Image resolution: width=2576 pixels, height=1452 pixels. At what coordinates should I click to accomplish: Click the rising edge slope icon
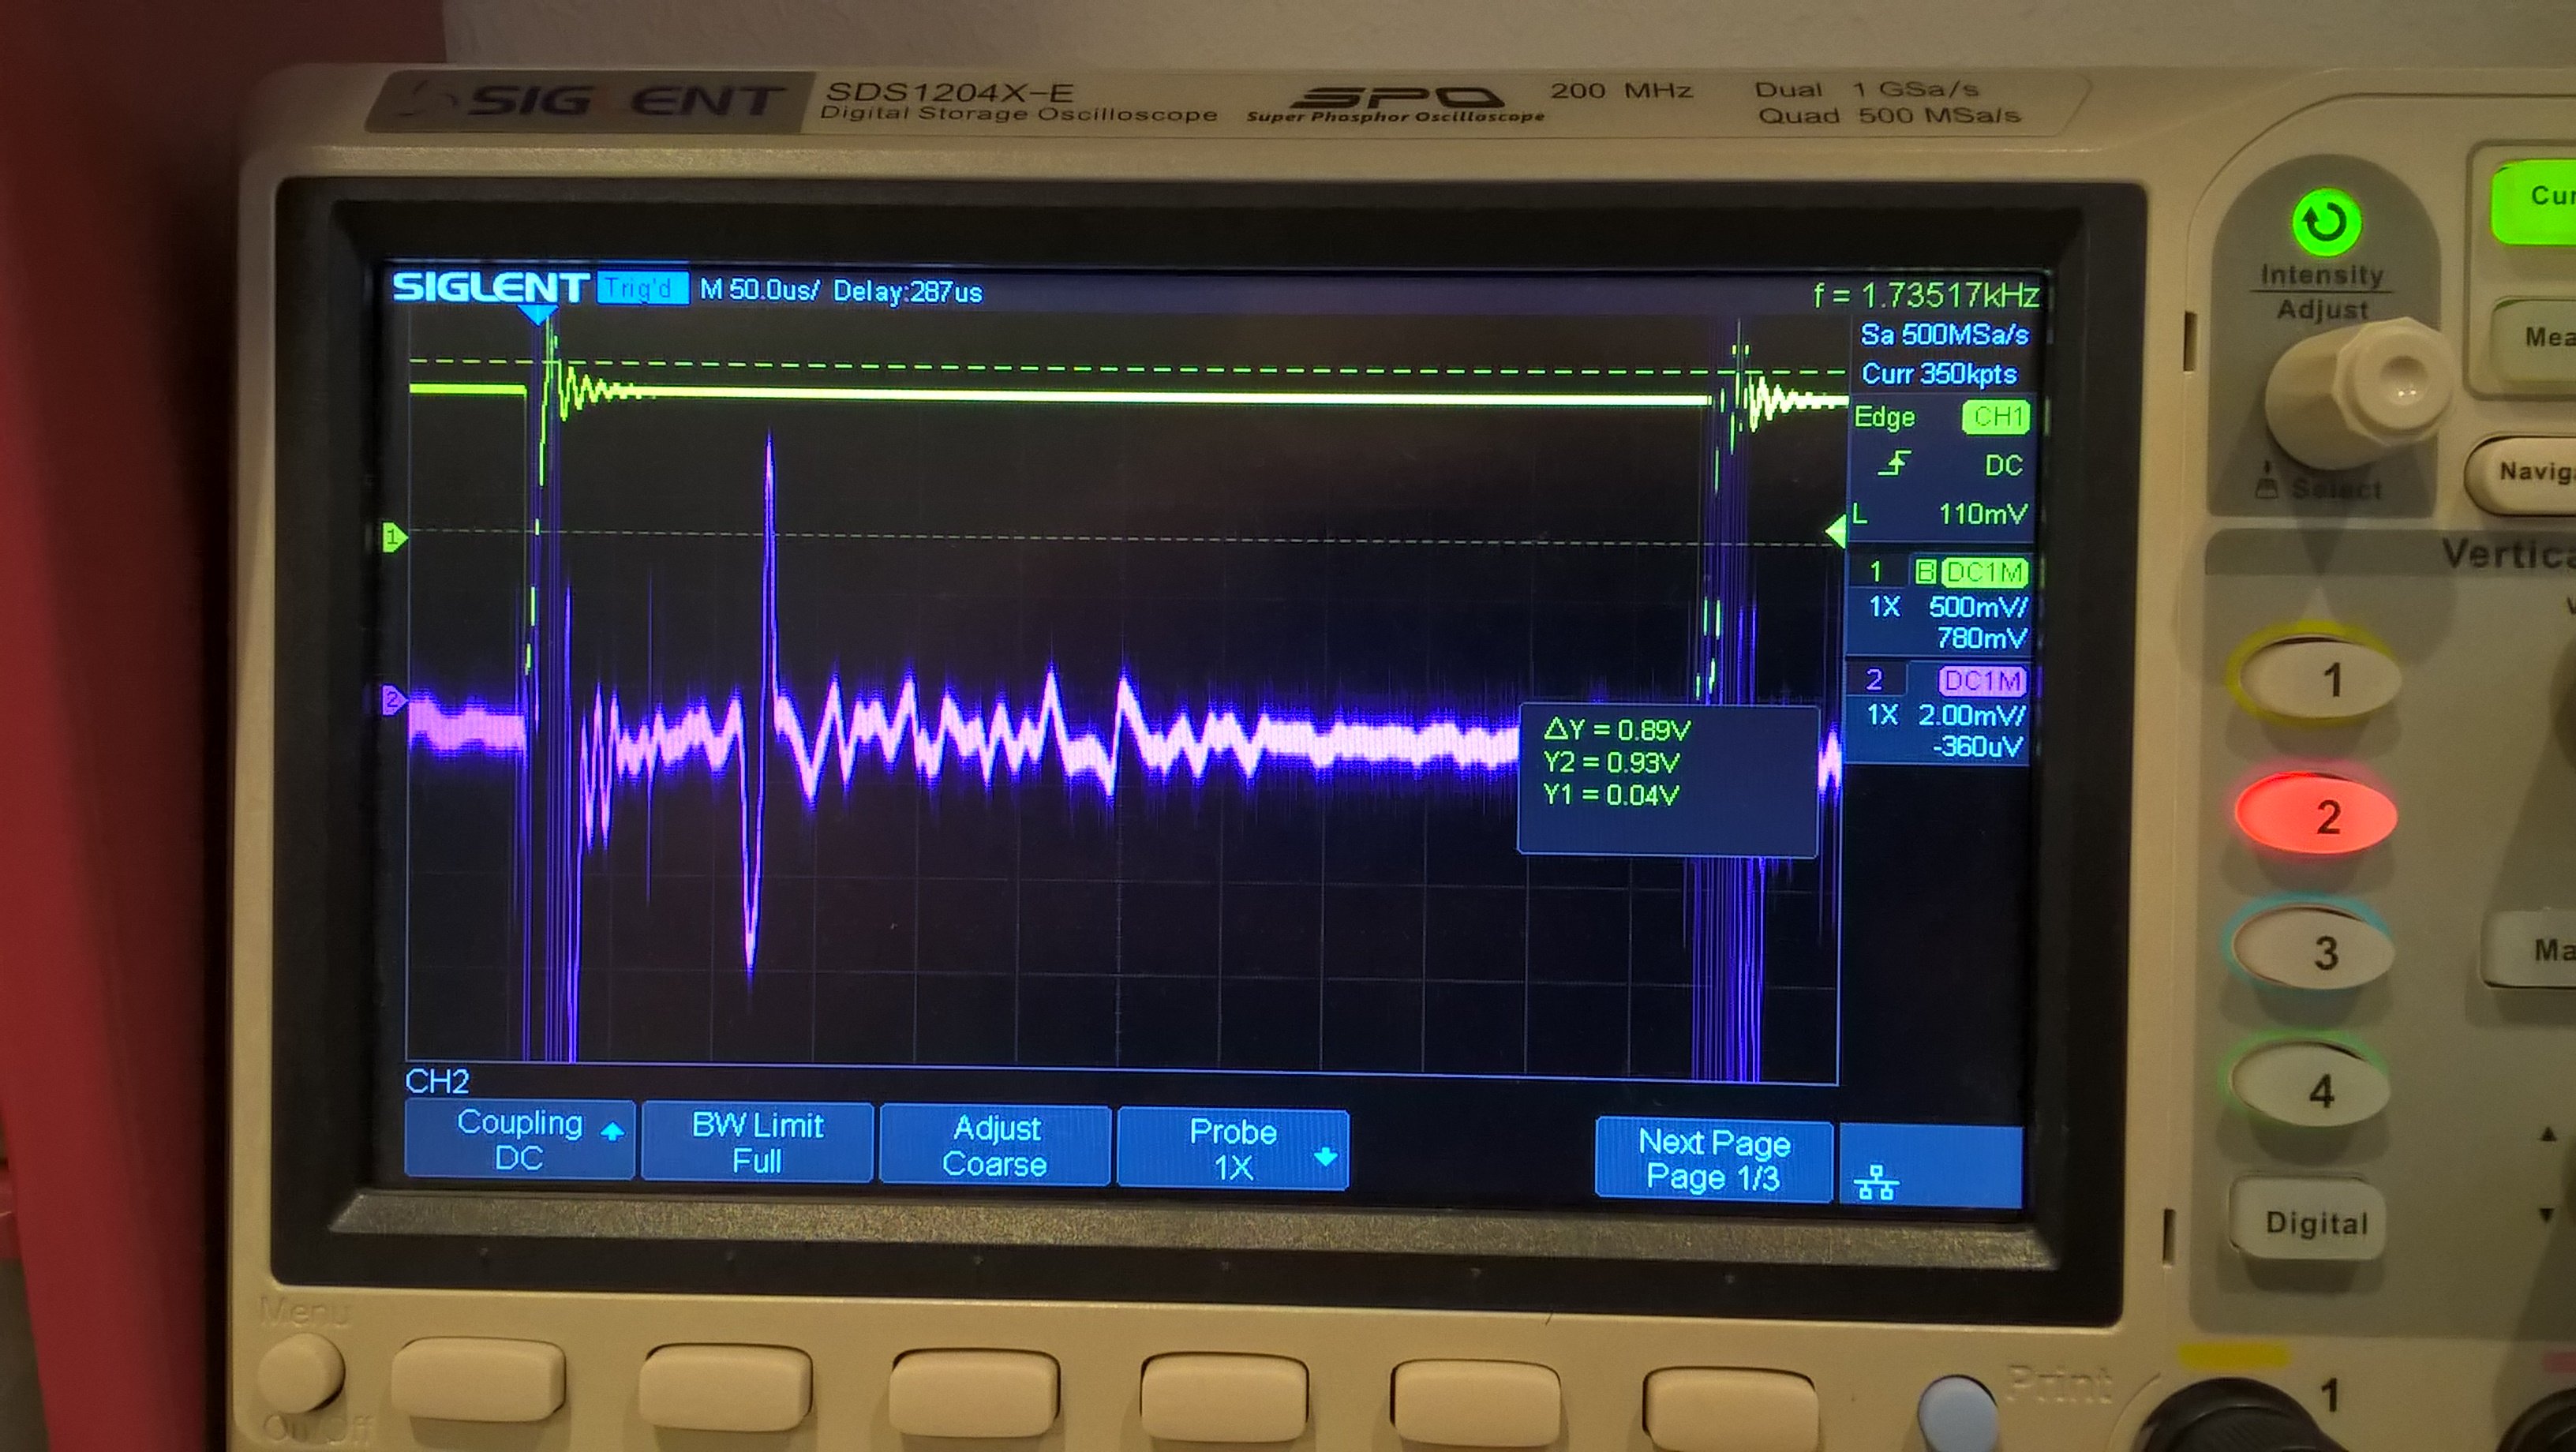coord(1893,463)
